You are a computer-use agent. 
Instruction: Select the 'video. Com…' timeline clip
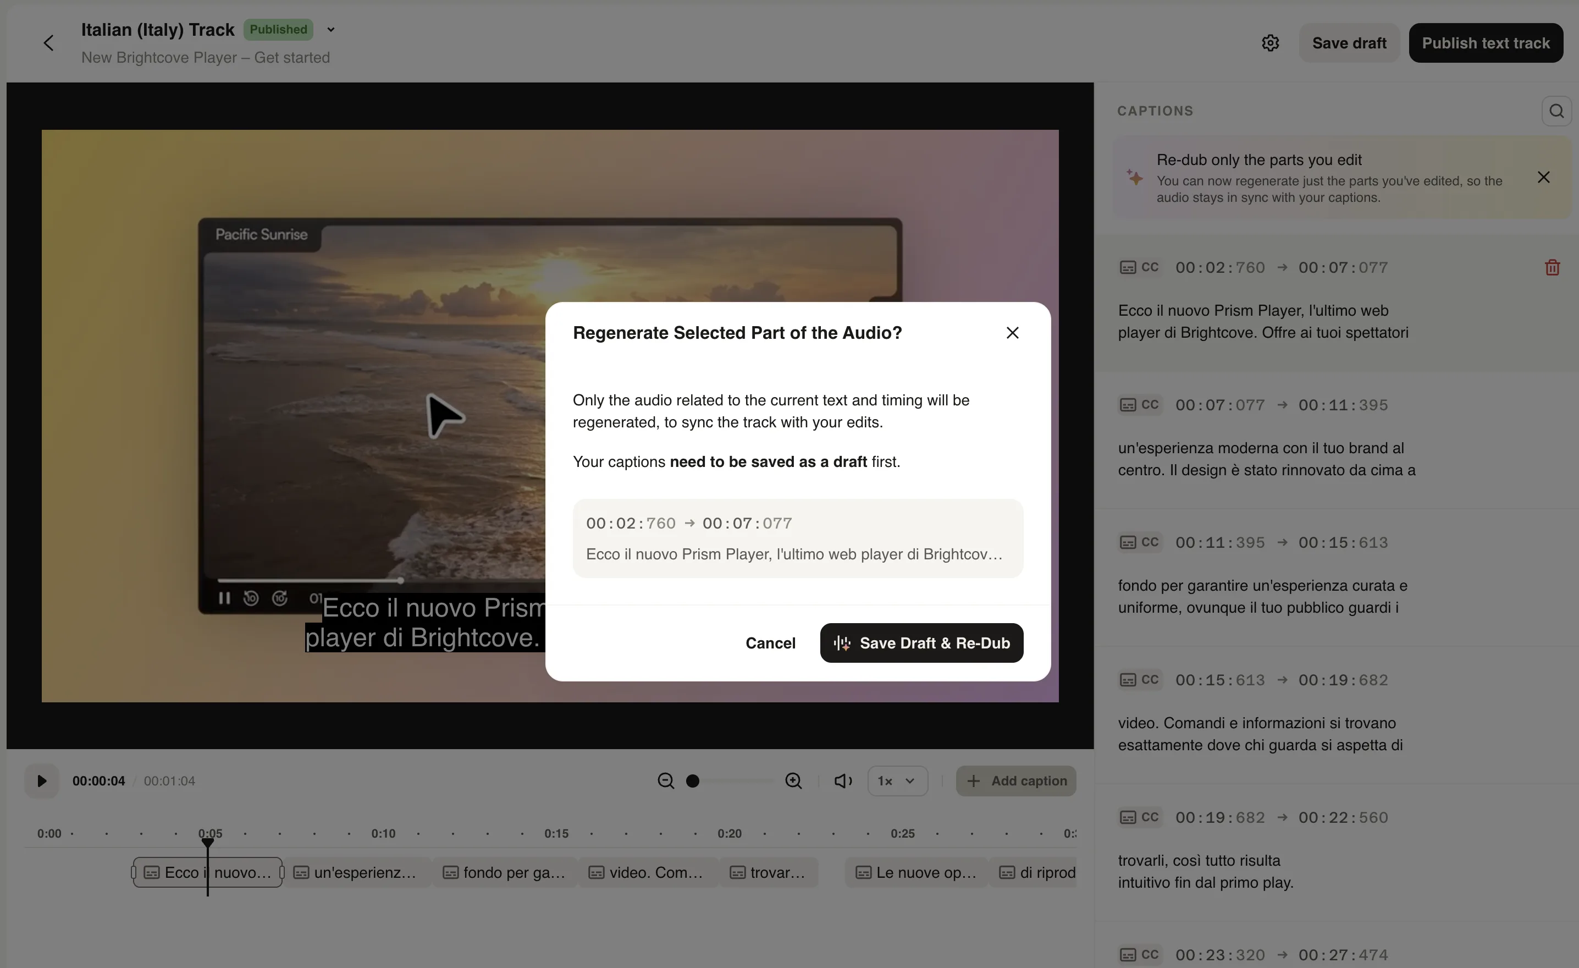(649, 872)
